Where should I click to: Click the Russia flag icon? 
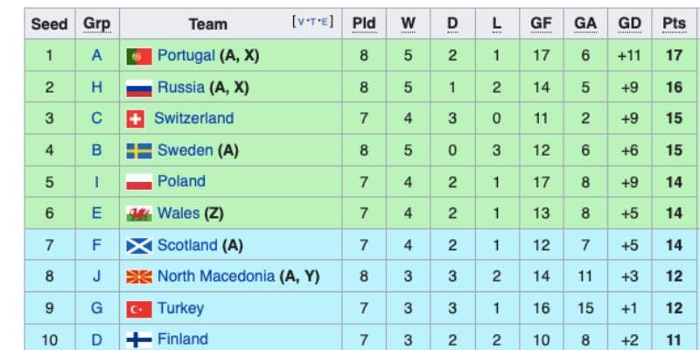pyautogui.click(x=139, y=87)
